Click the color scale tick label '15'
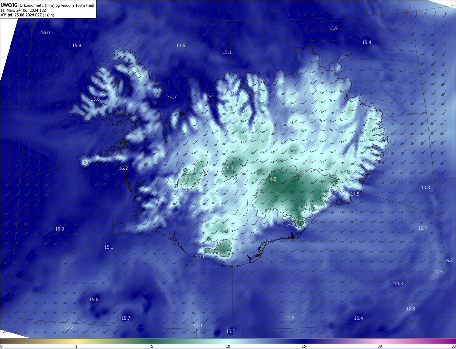This screenshot has height=349, width=456. point(304,346)
